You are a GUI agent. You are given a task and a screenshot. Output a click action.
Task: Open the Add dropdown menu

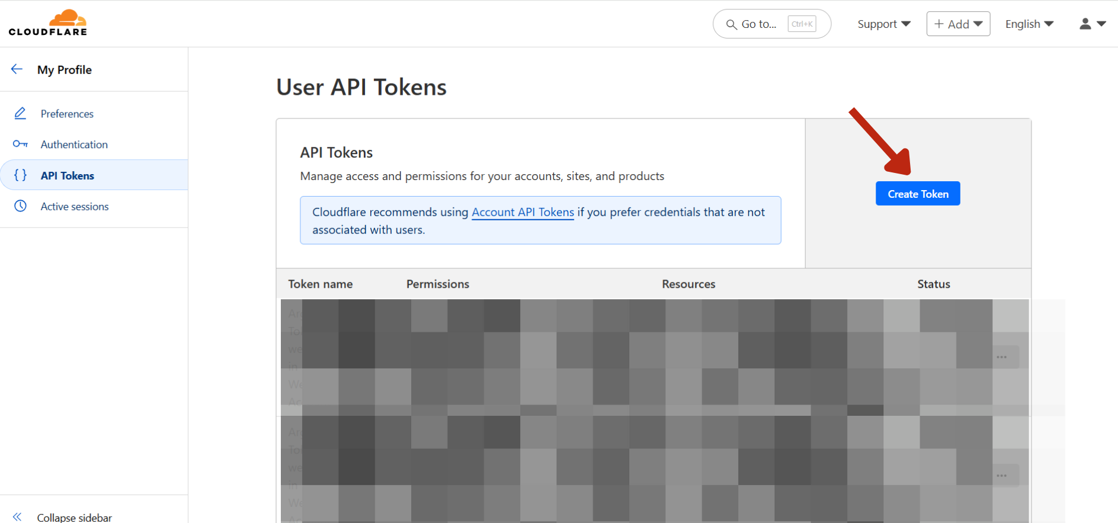coord(958,24)
